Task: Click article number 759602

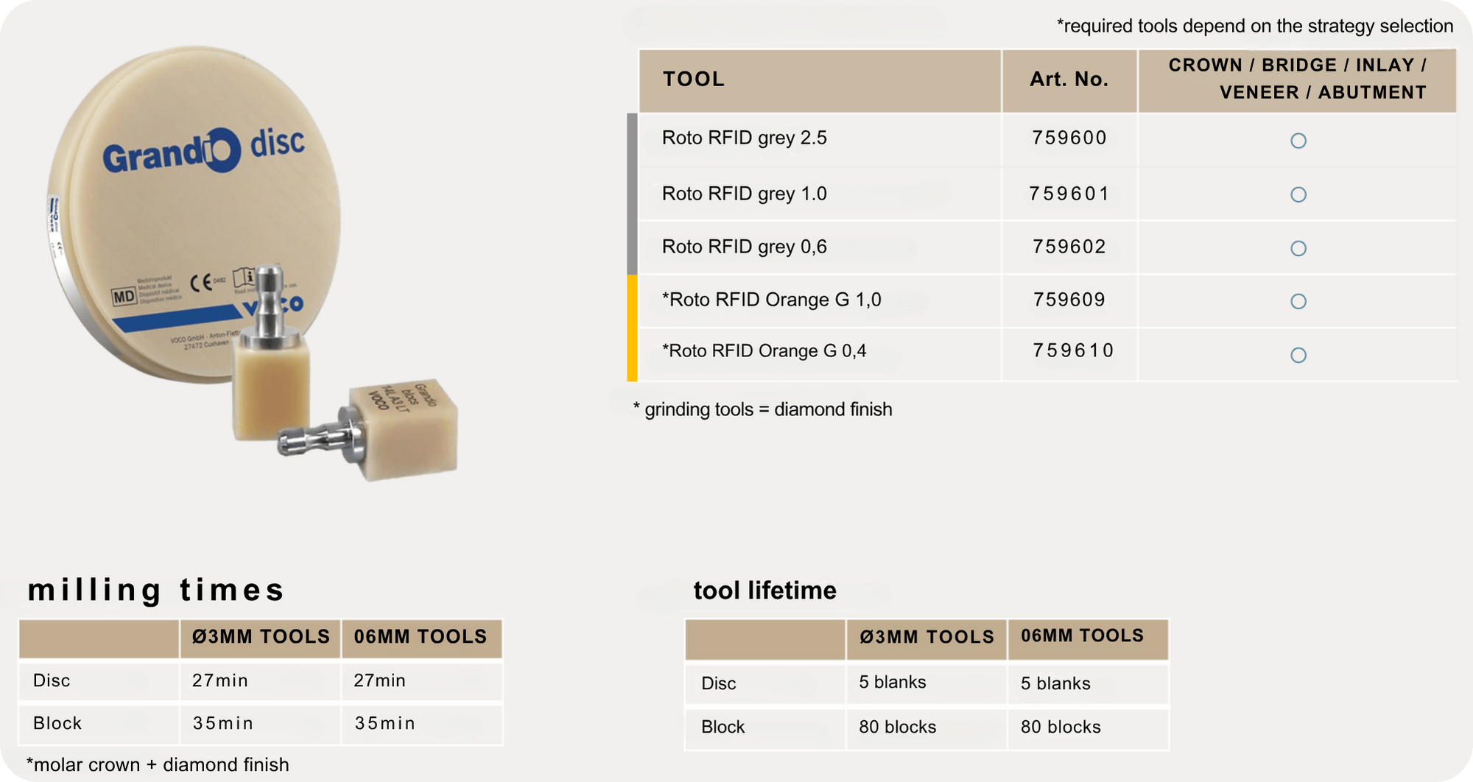Action: (1069, 247)
